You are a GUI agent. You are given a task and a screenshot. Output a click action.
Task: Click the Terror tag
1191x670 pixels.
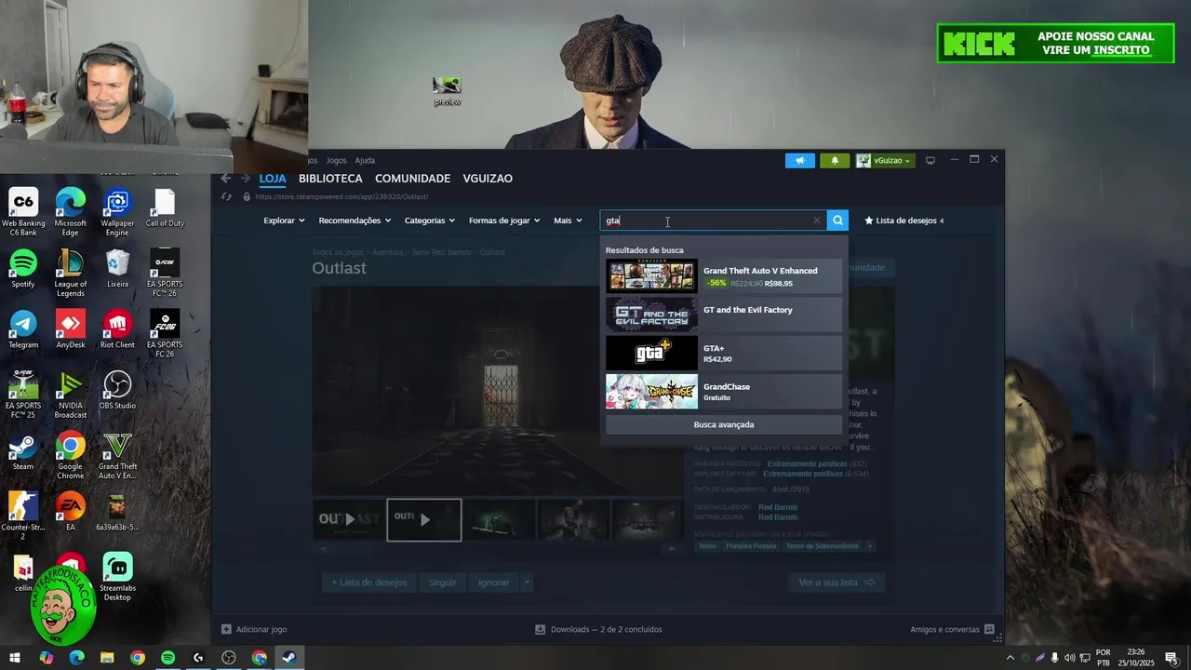(708, 546)
